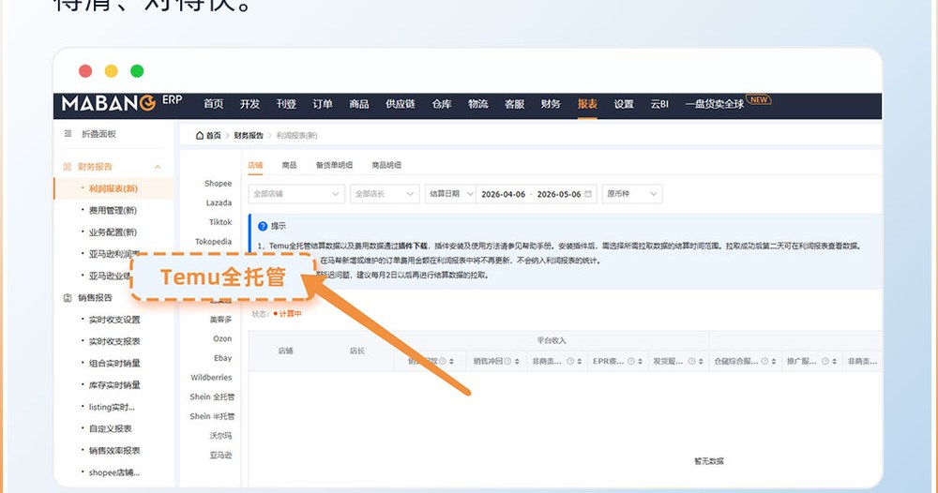Switch to the 店铺 tab
The width and height of the screenshot is (938, 493).
tap(255, 165)
